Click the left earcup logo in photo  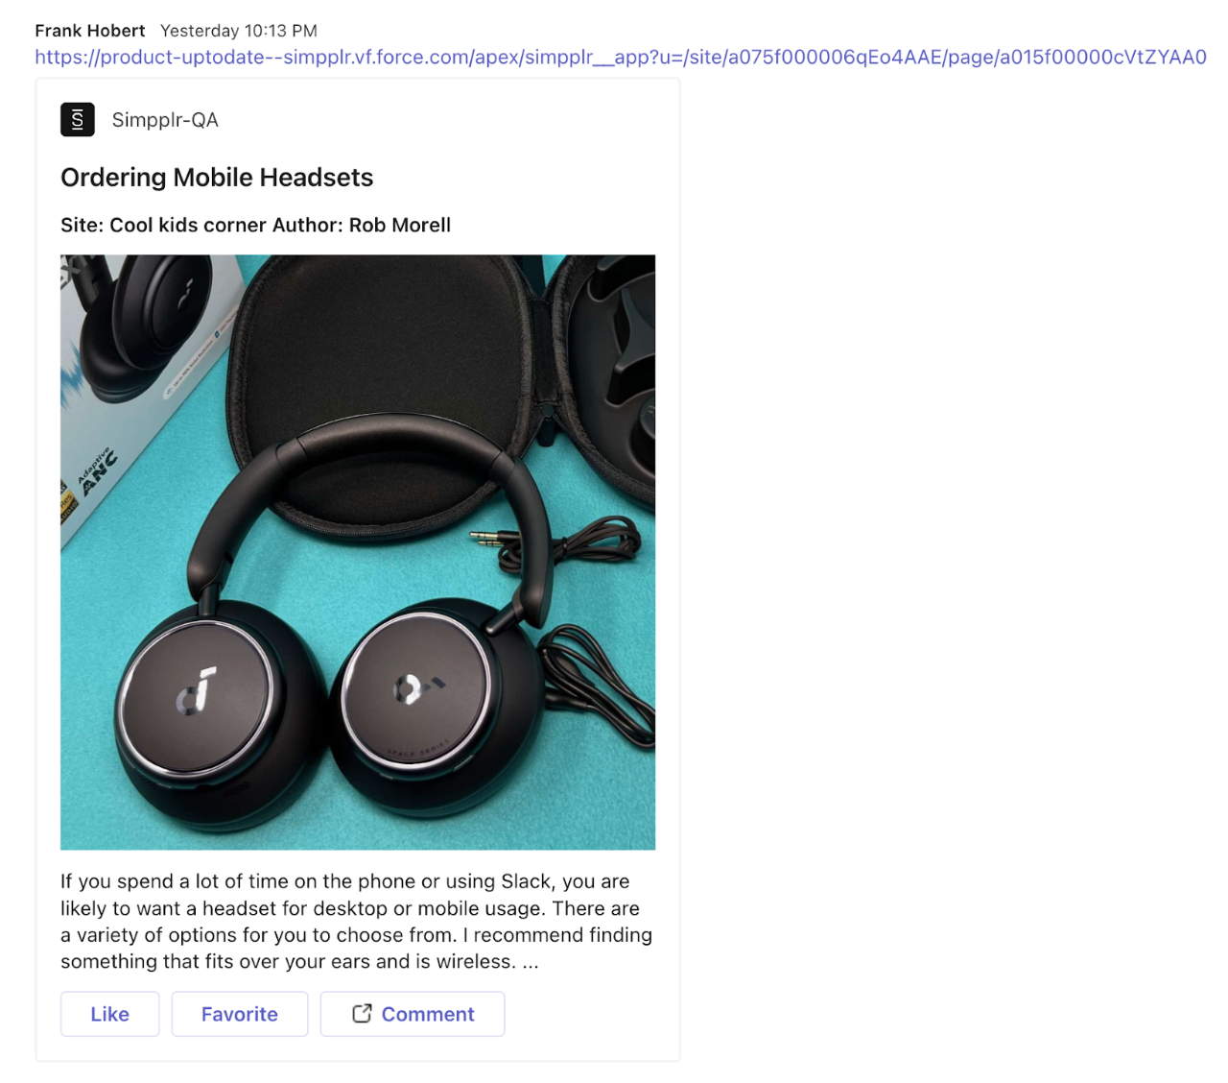click(x=197, y=692)
